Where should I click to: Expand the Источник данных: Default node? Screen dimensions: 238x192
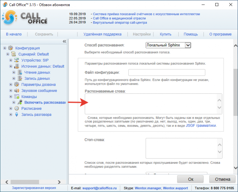click(x=11, y=66)
